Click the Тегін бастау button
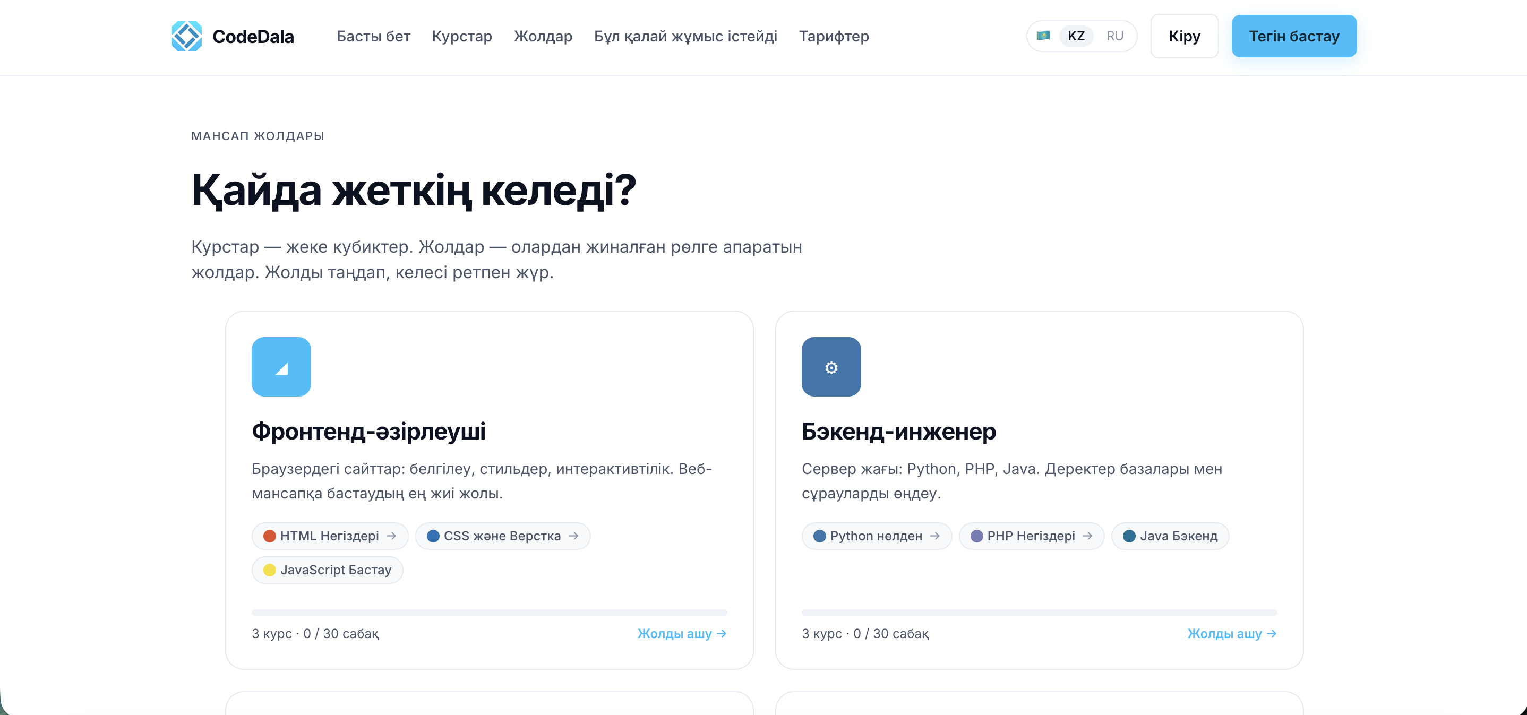This screenshot has width=1527, height=715. tap(1293, 36)
